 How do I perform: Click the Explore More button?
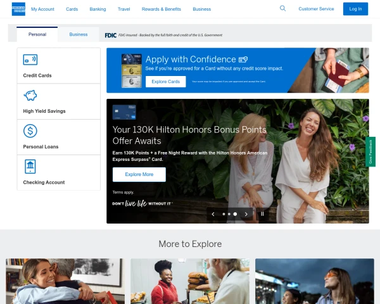[x=139, y=174]
